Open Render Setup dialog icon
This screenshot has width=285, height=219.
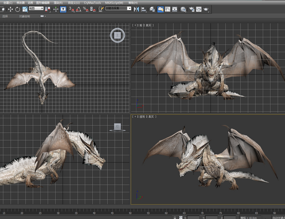pyautogui.click(x=191, y=9)
